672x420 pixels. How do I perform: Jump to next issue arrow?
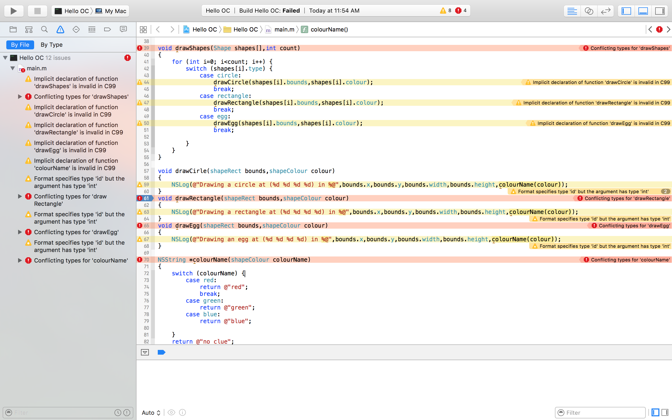[x=668, y=29]
